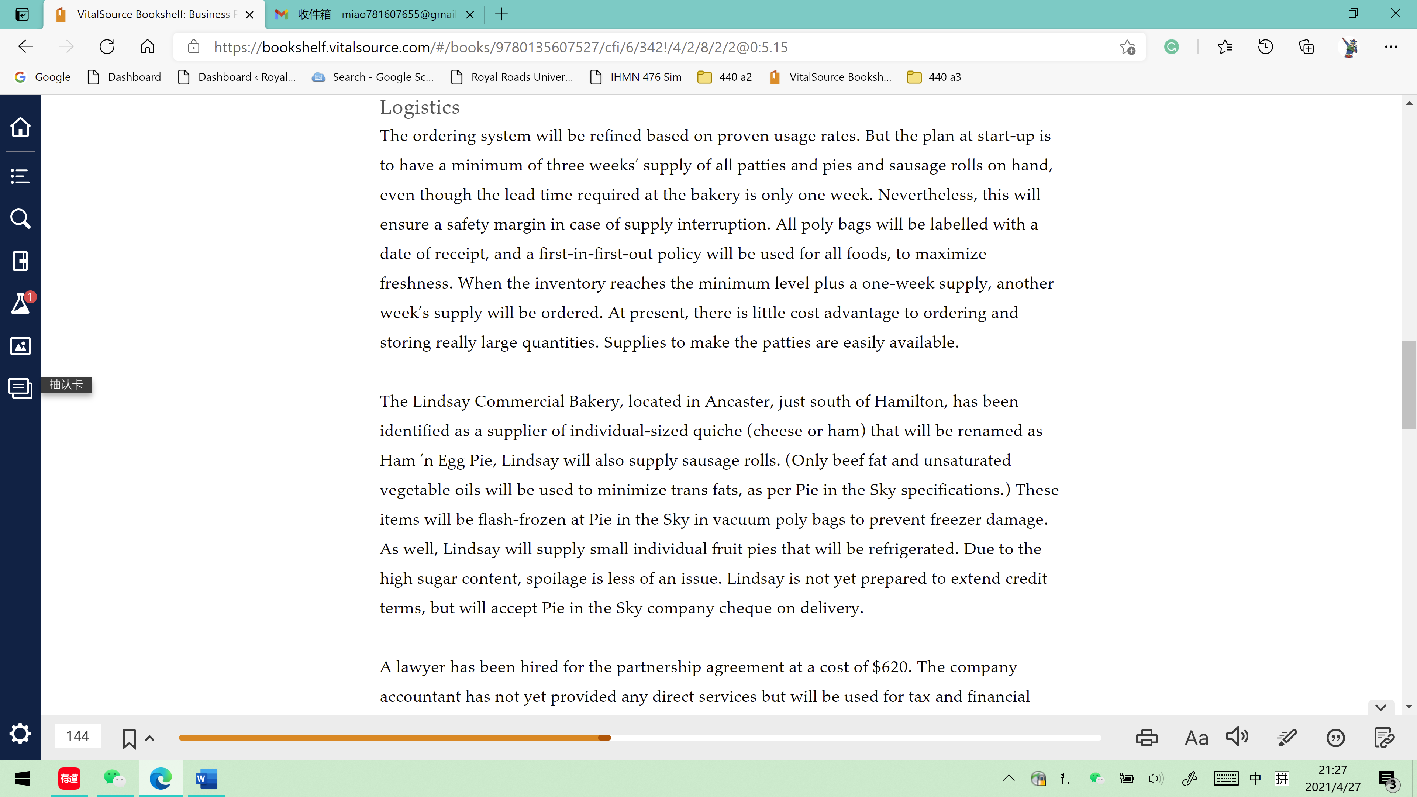The image size is (1417, 797).
Task: Open the Dashboard ‹ Royal bookmark
Action: [237, 77]
